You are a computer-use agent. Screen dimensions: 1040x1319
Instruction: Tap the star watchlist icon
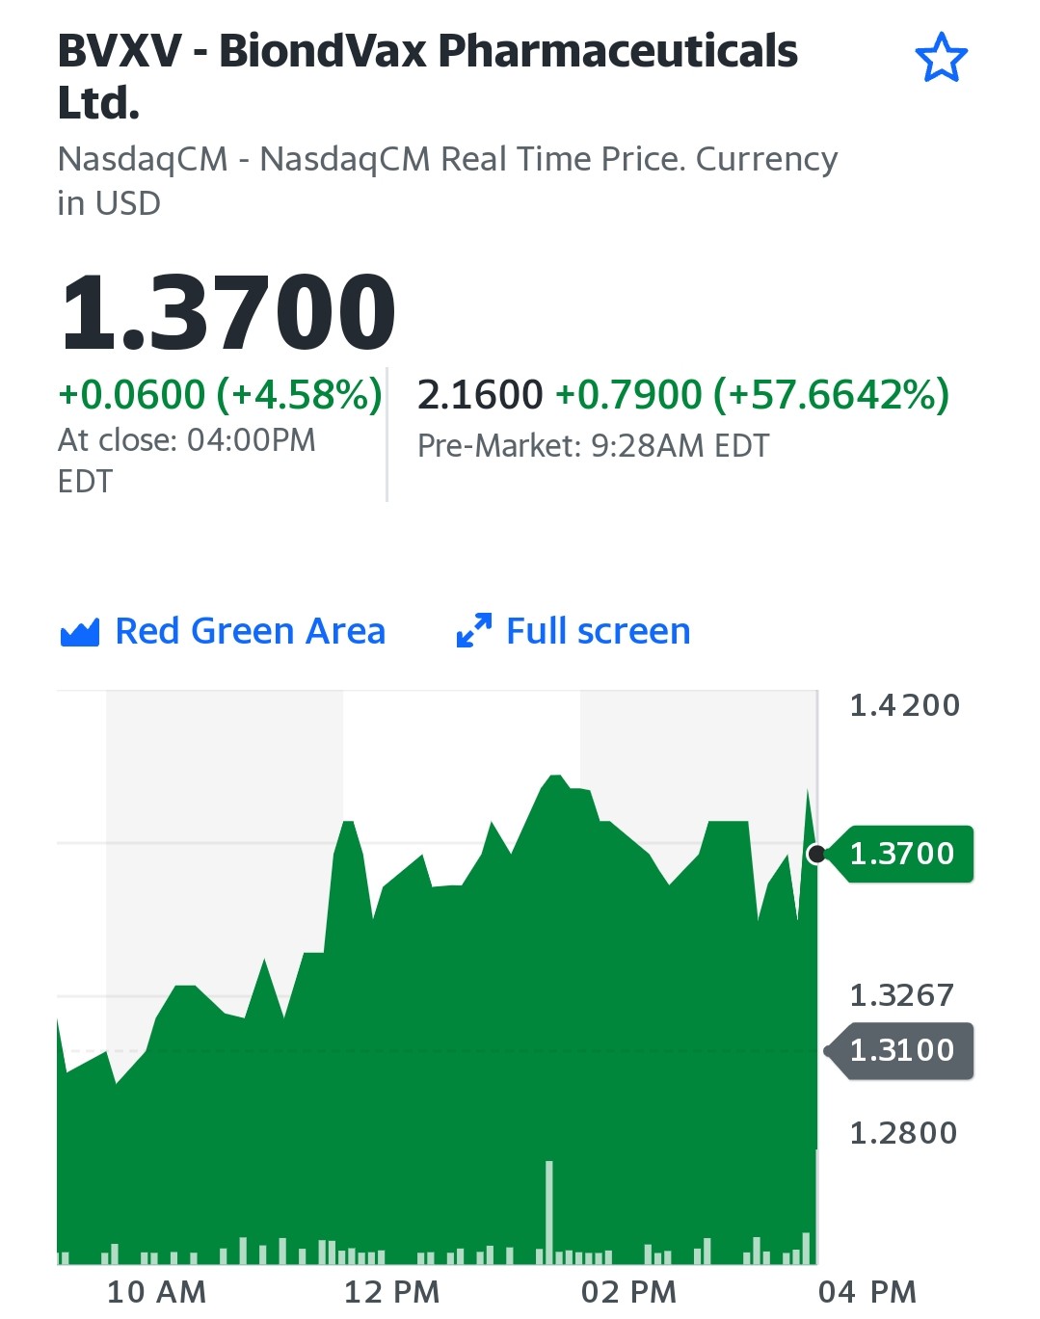(941, 58)
